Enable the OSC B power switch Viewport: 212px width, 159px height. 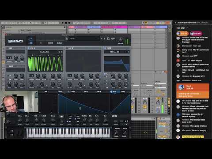67,48
